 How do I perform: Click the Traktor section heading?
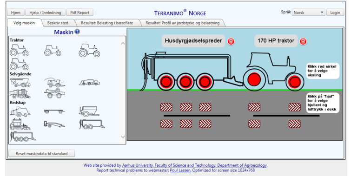tap(17, 40)
